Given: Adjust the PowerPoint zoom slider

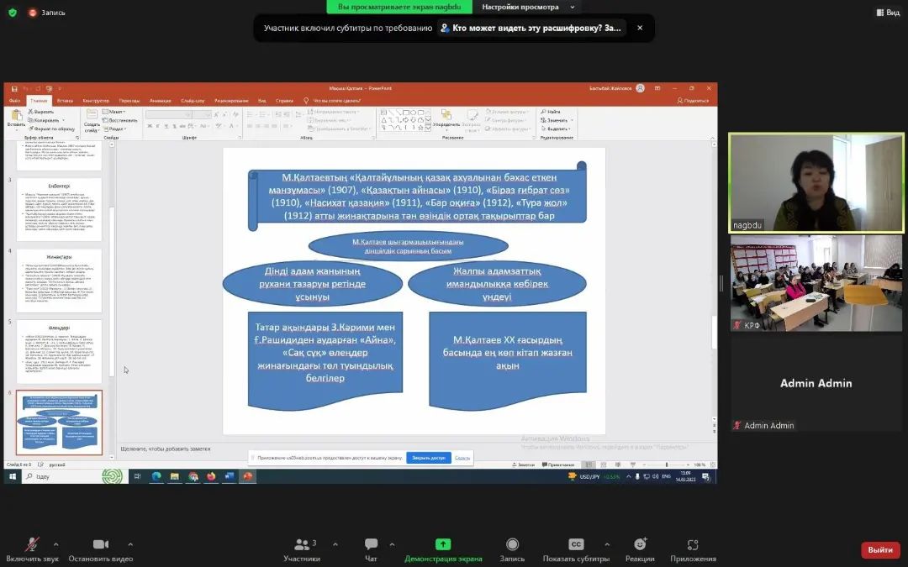Looking at the screenshot, I should pyautogui.click(x=667, y=465).
